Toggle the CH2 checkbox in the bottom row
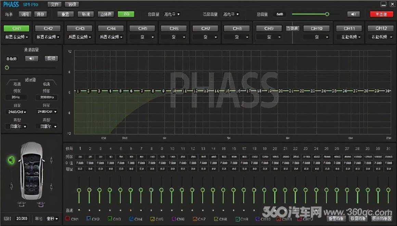This screenshot has width=397, height=226. 89,218
